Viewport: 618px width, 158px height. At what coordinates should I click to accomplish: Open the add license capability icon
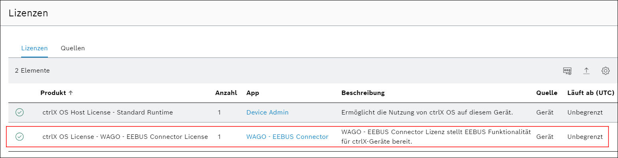[x=567, y=71]
